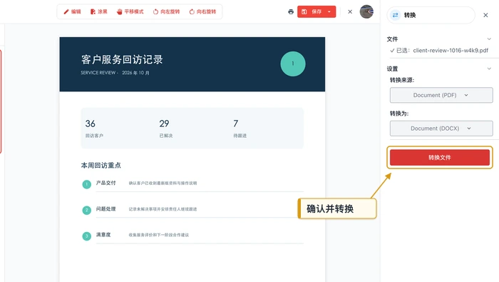Screen dimensions: 499x282
Task: Click the 转换 swap arrows icon
Action: (x=395, y=15)
